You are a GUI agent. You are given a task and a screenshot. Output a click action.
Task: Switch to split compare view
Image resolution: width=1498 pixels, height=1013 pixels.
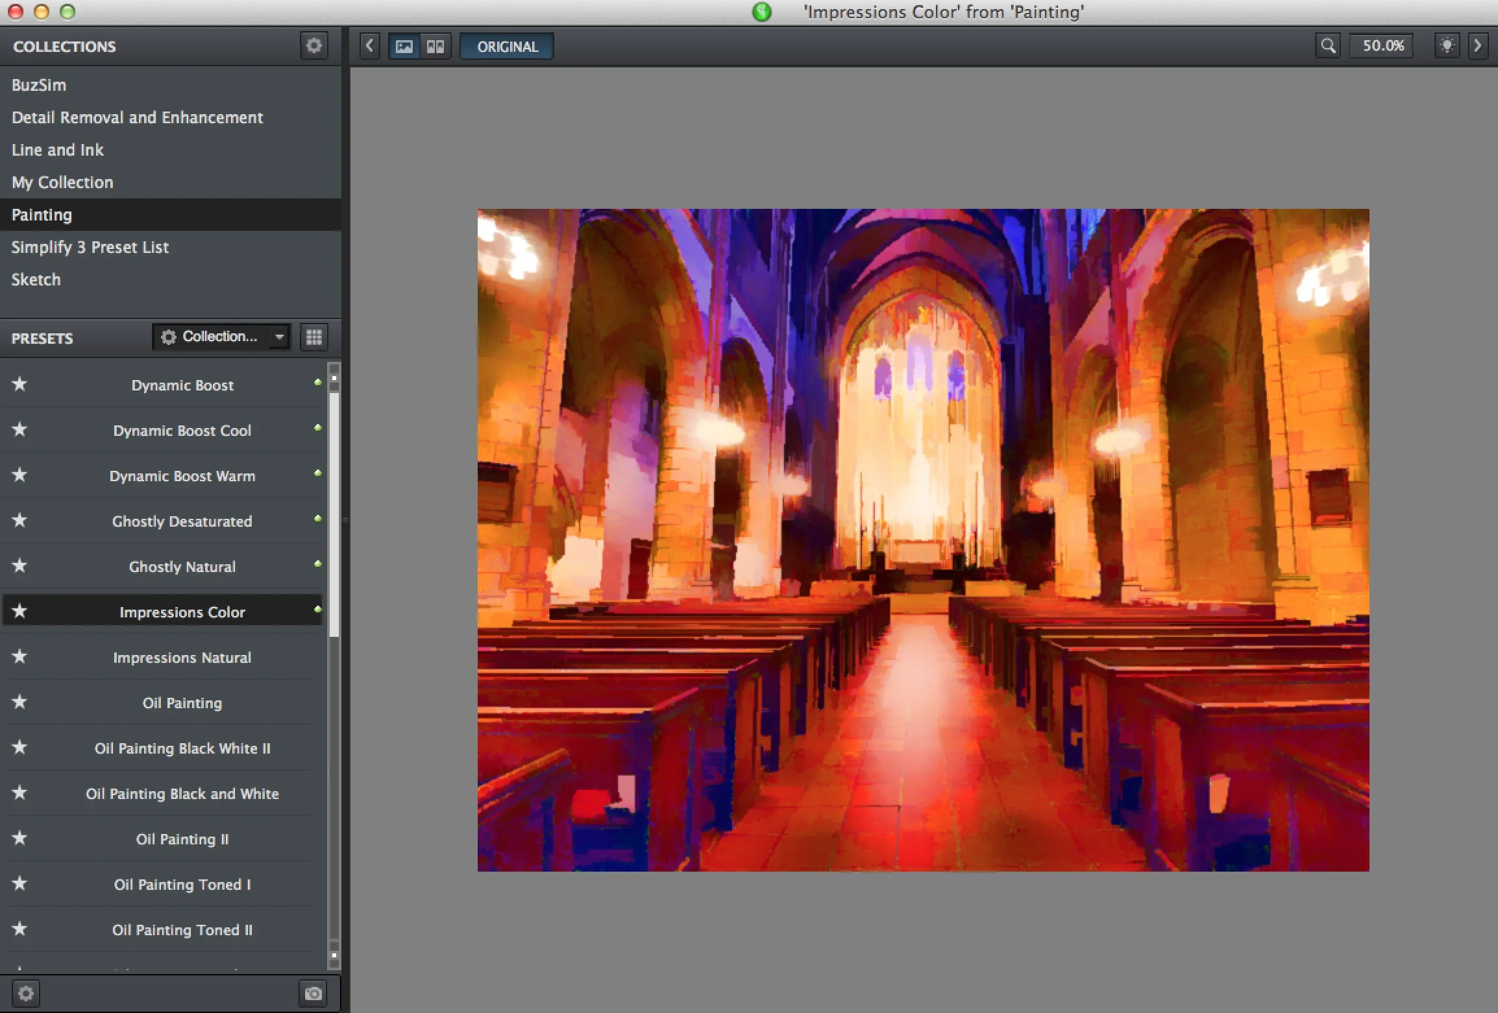click(x=435, y=46)
